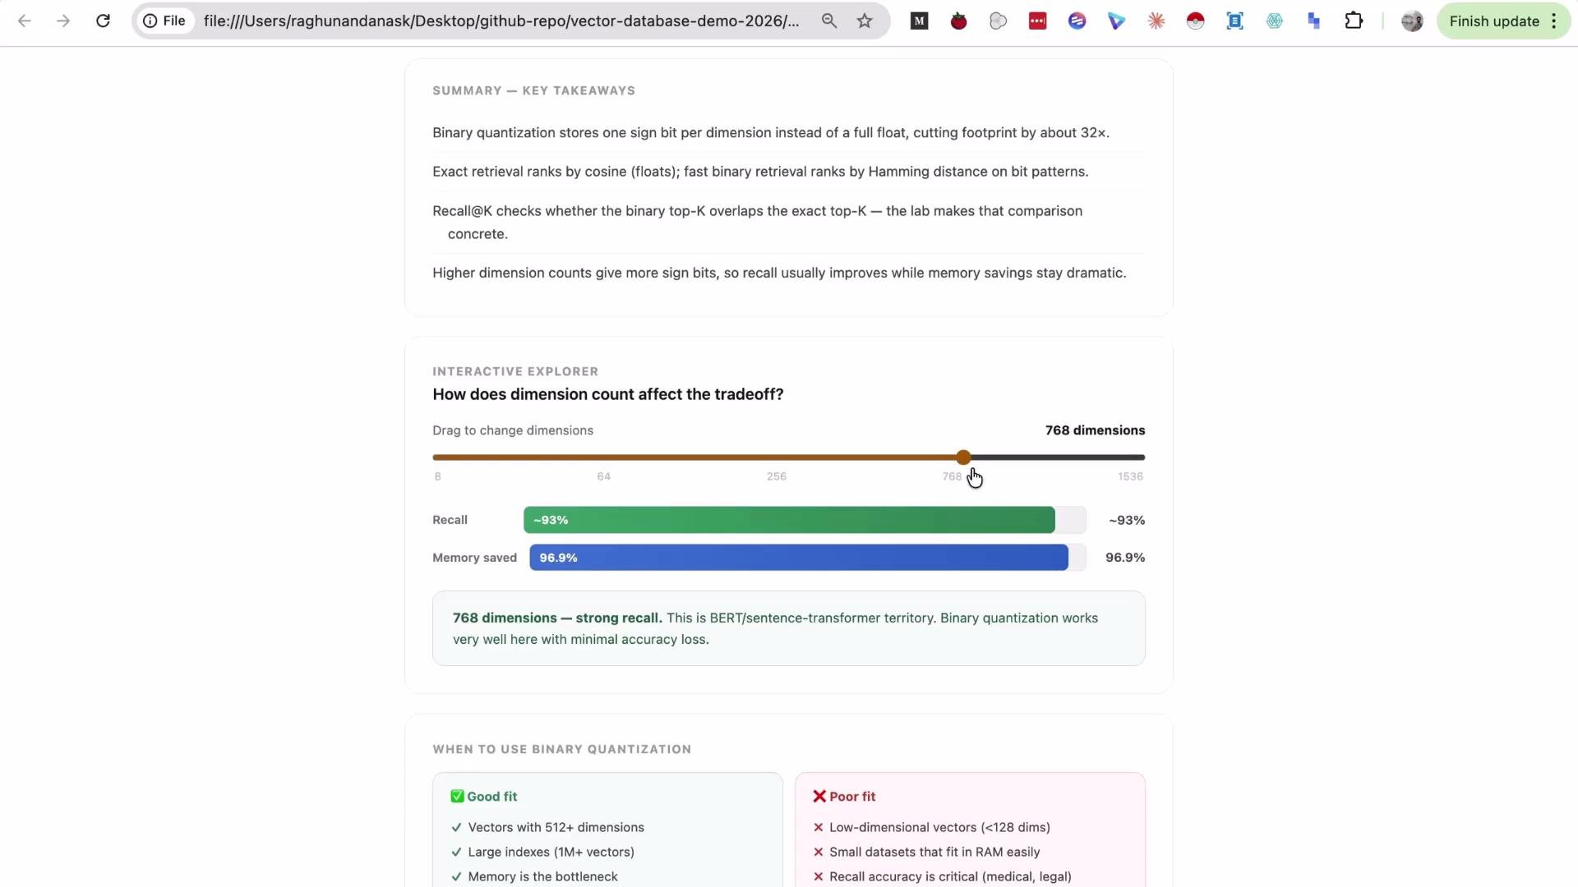
Task: Open the Medium 'M' extension
Action: [x=920, y=21]
